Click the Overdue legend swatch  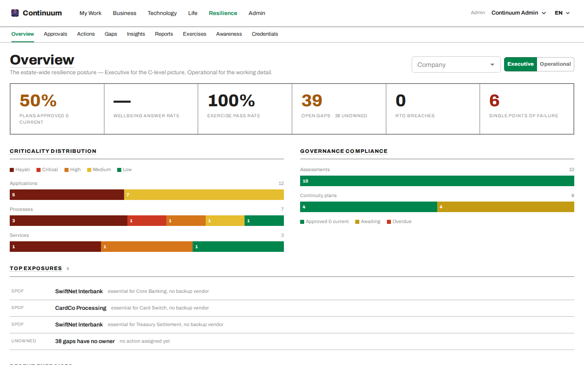[389, 222]
